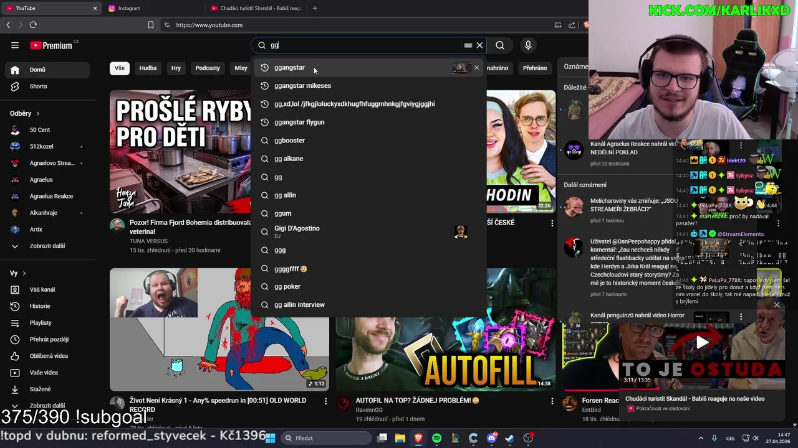Open the 50 Cent subscription channel
The image size is (798, 448).
(48, 130)
